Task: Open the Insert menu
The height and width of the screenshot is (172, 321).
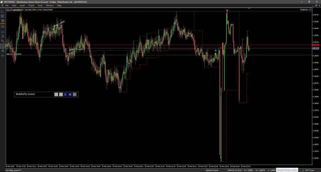Action: click(22, 6)
